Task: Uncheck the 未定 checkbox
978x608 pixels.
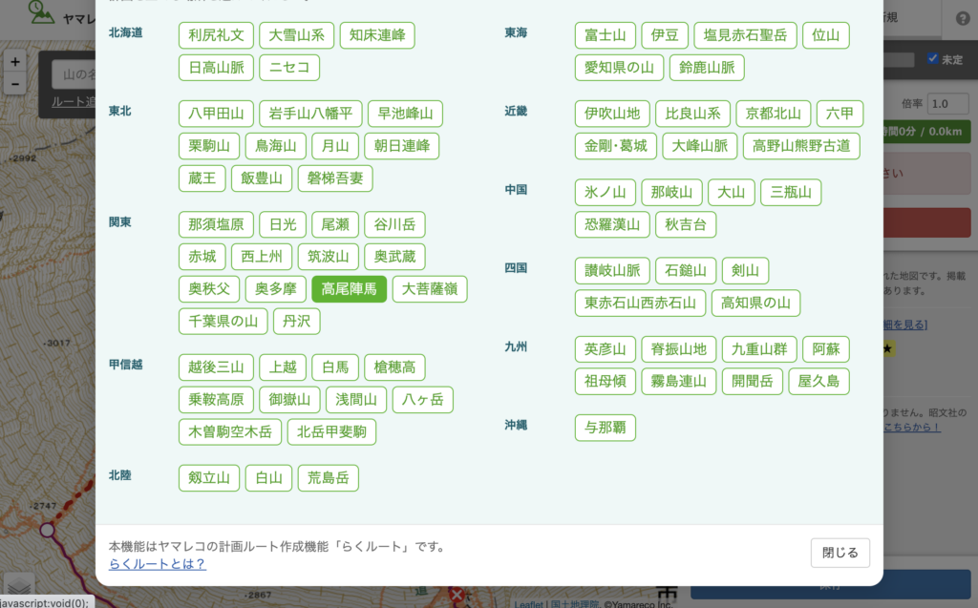Action: pos(933,59)
